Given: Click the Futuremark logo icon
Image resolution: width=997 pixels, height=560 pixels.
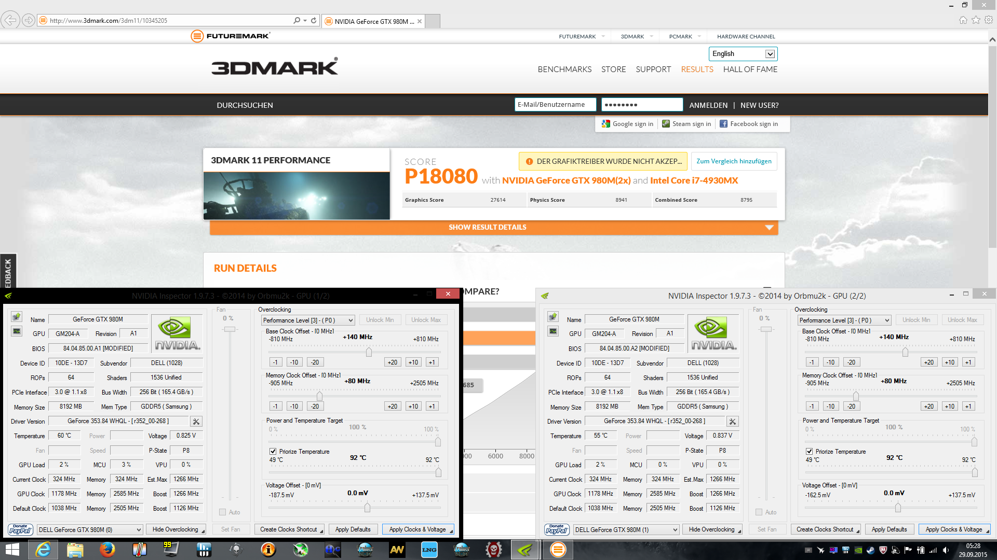Looking at the screenshot, I should point(197,36).
